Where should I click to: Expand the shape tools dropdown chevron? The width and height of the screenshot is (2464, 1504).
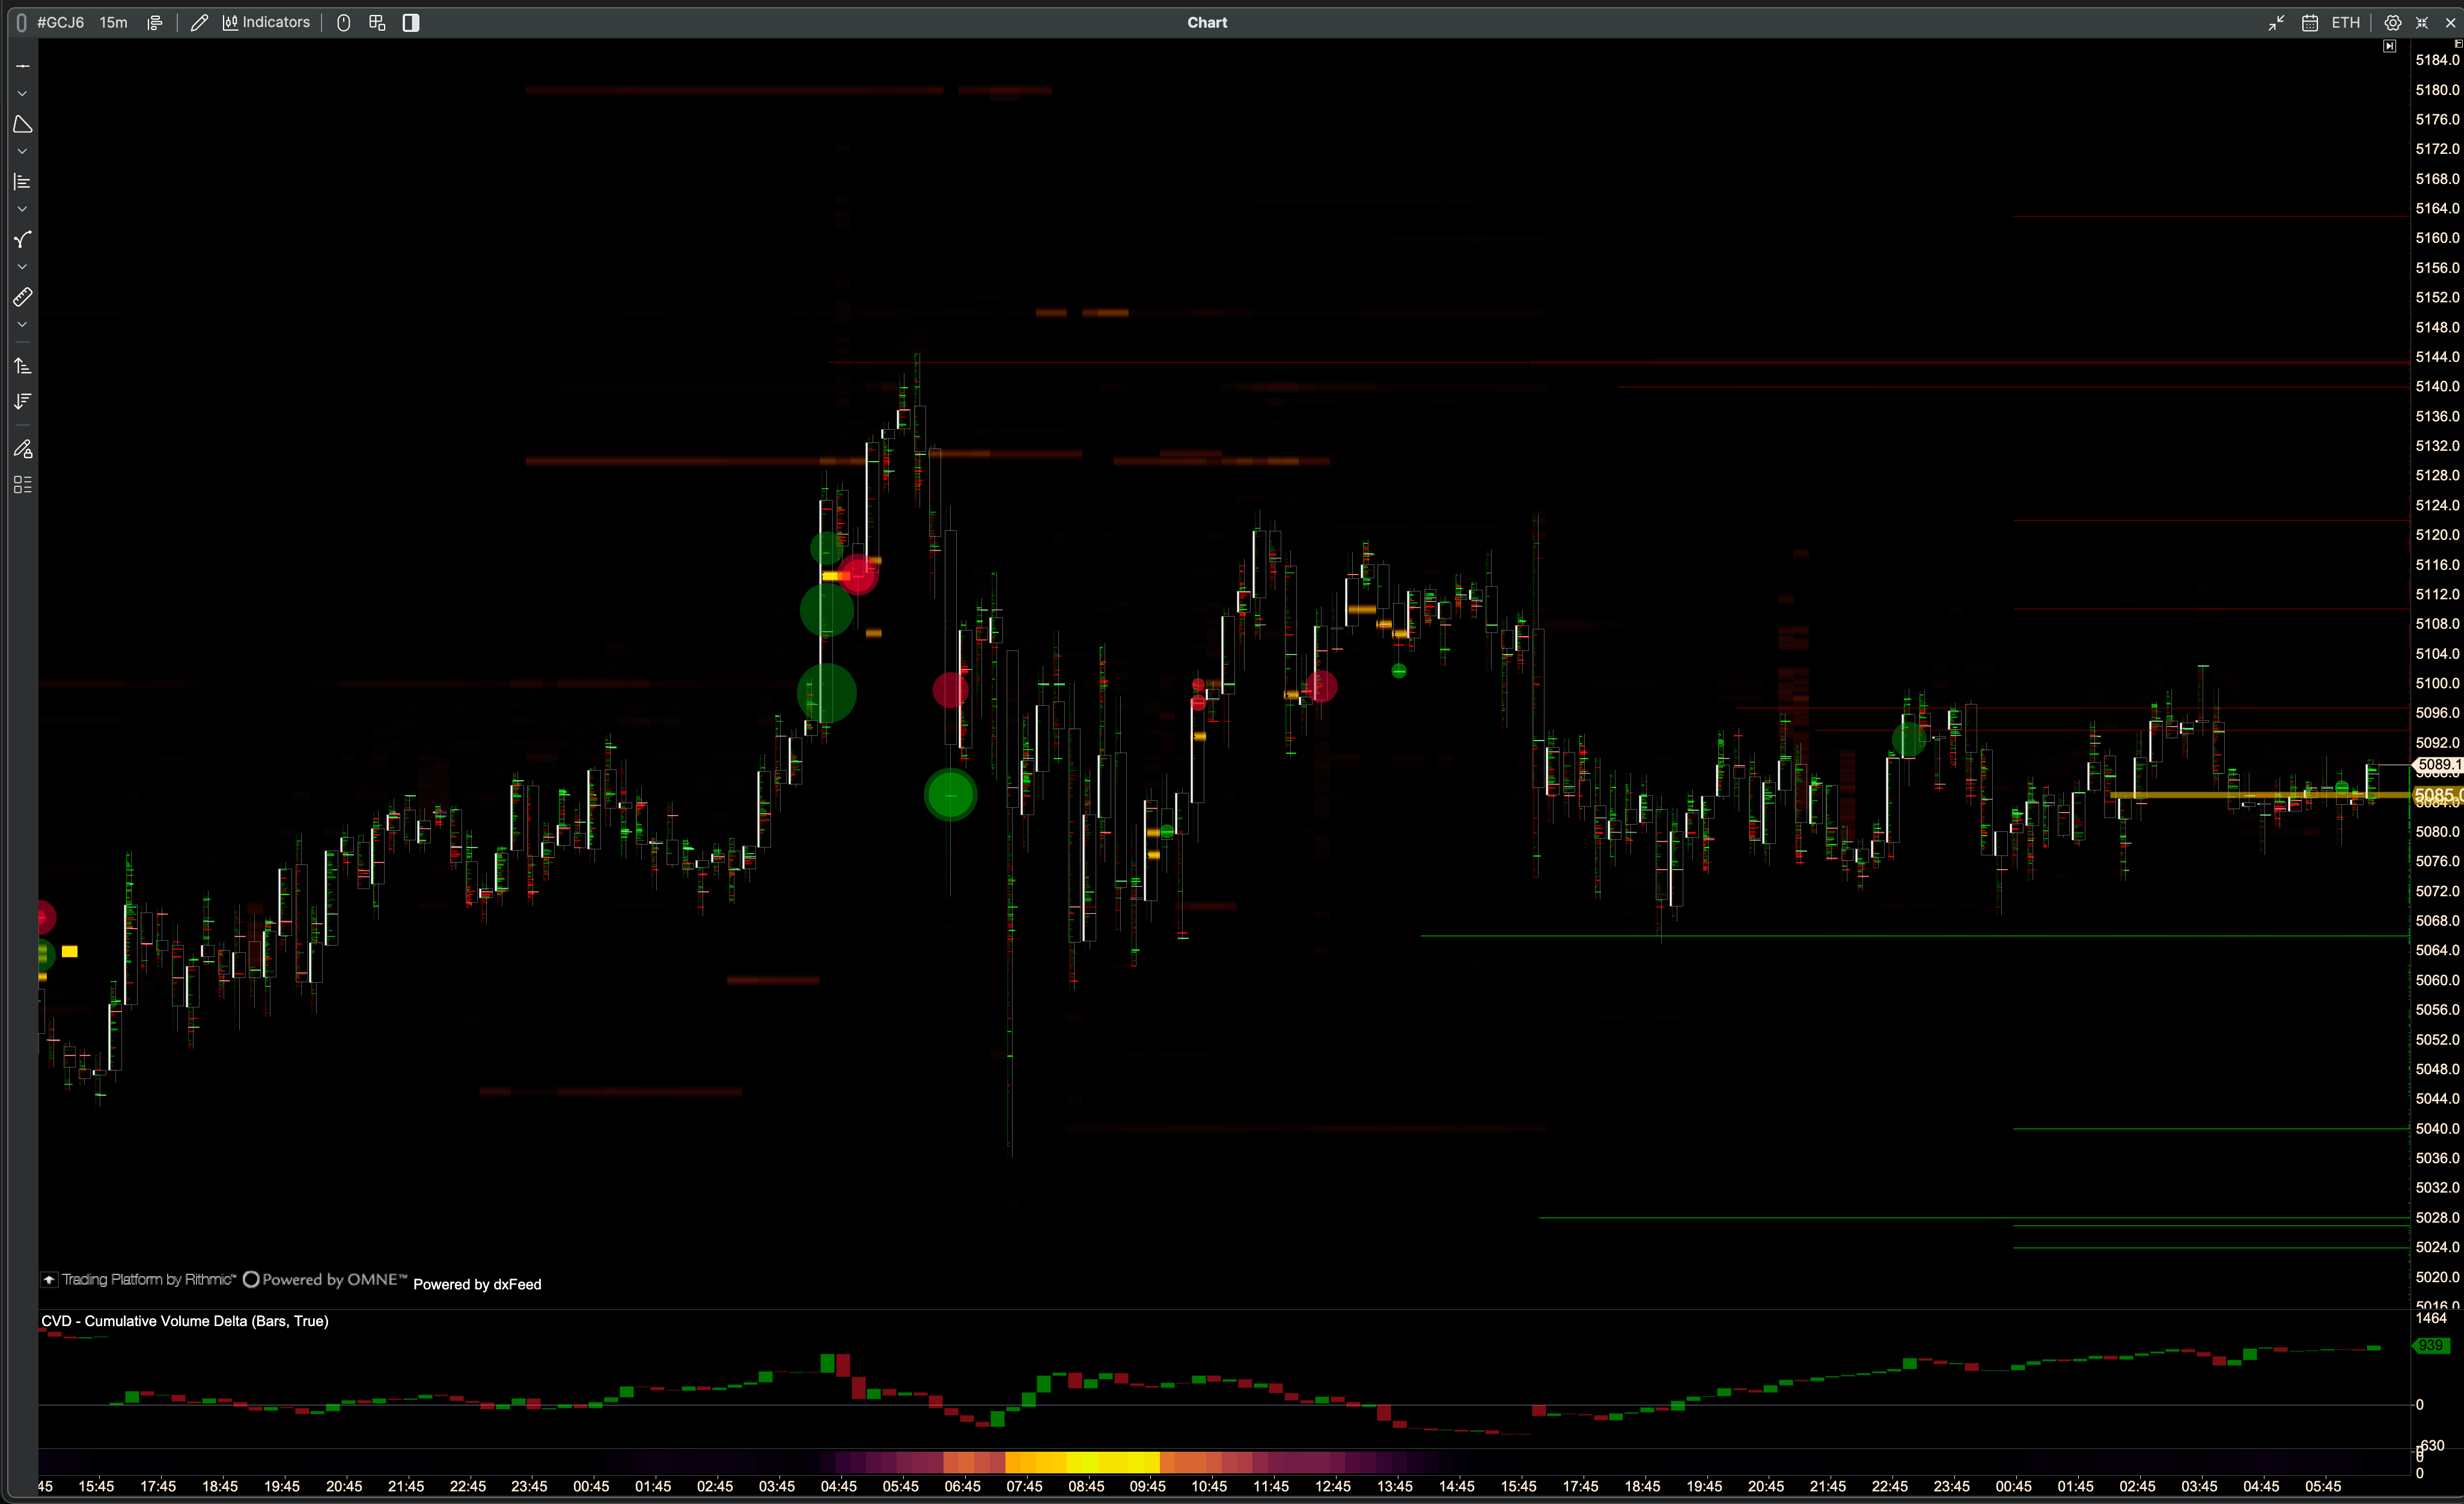pyautogui.click(x=22, y=152)
